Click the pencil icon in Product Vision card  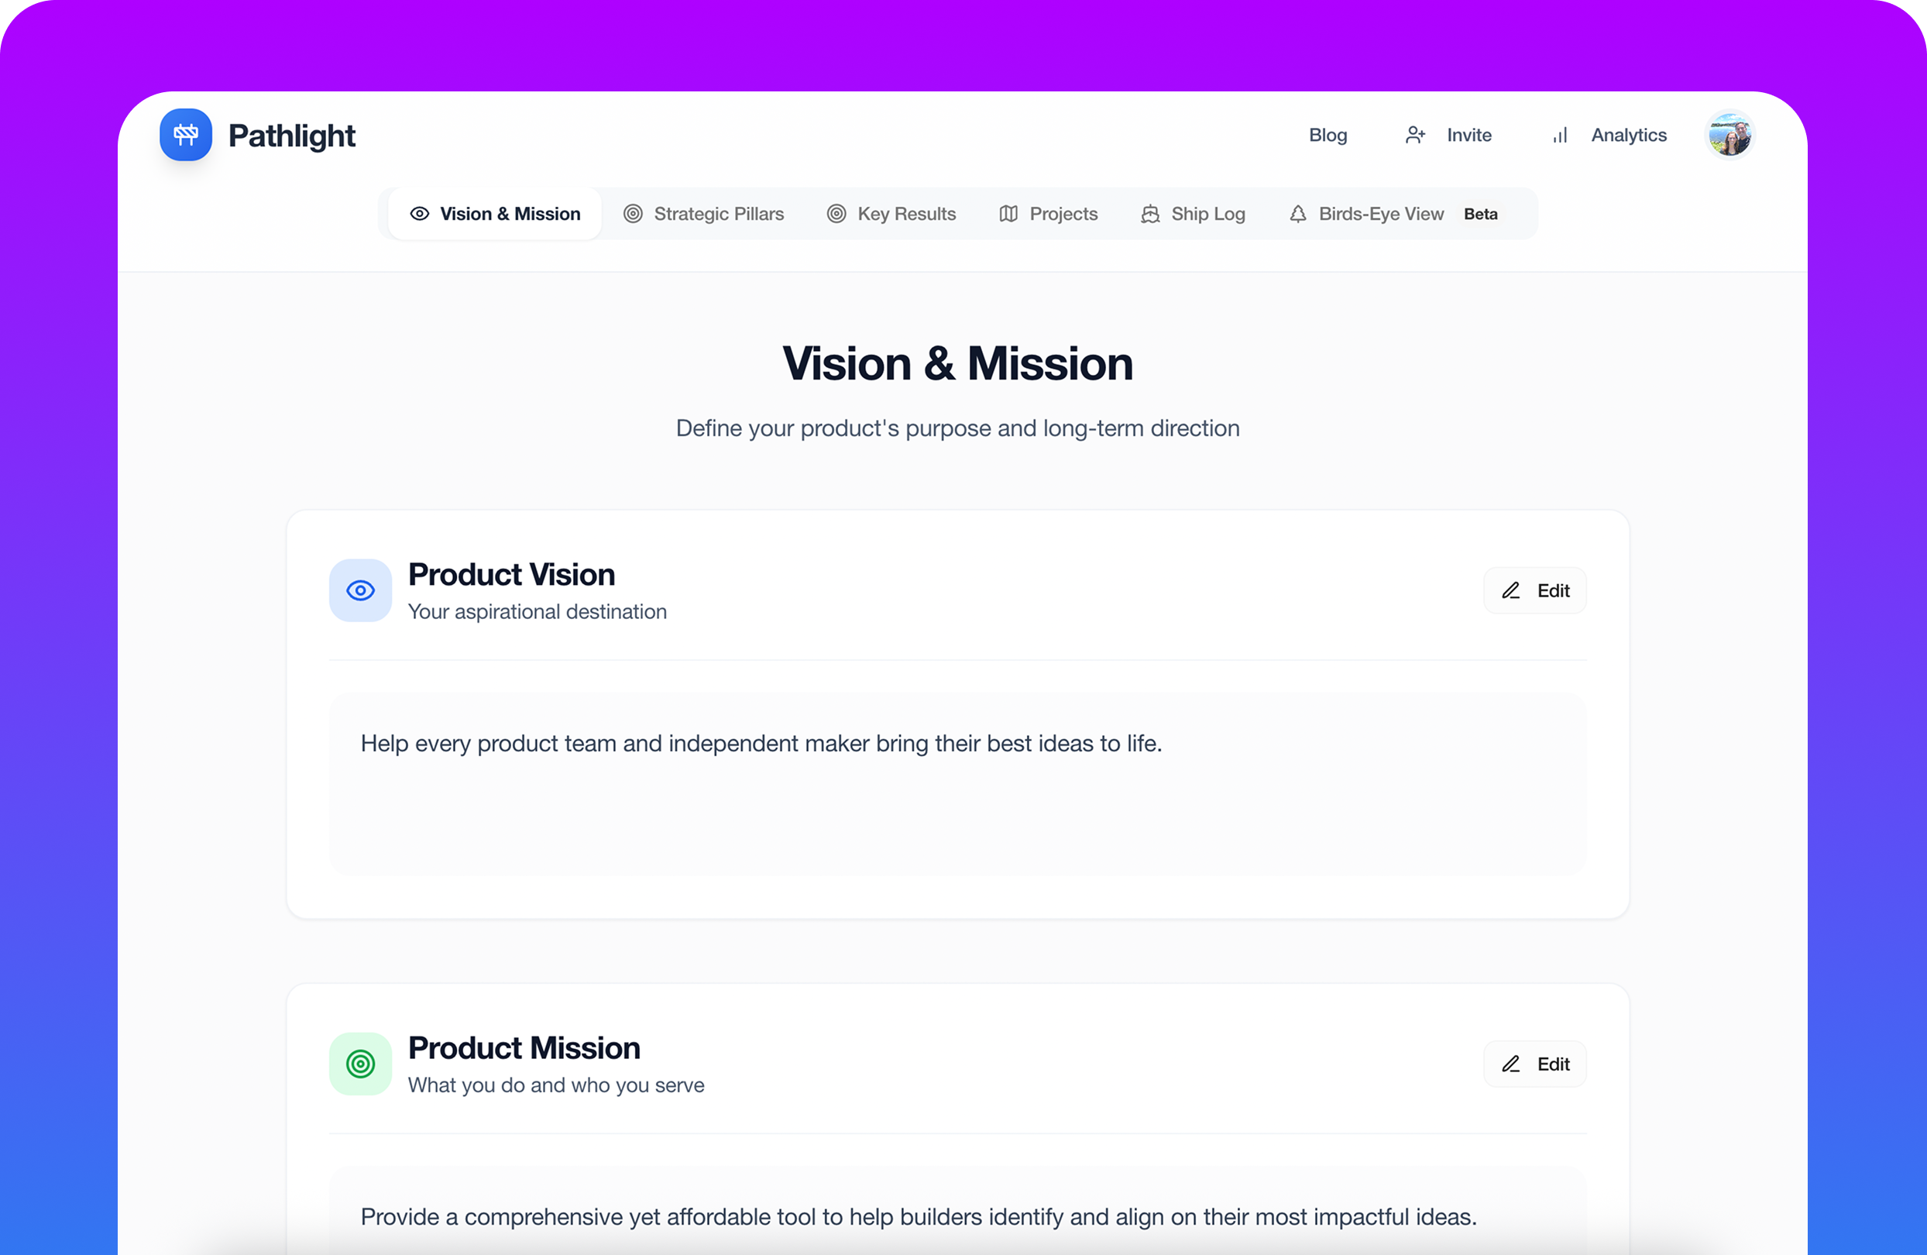click(1511, 590)
